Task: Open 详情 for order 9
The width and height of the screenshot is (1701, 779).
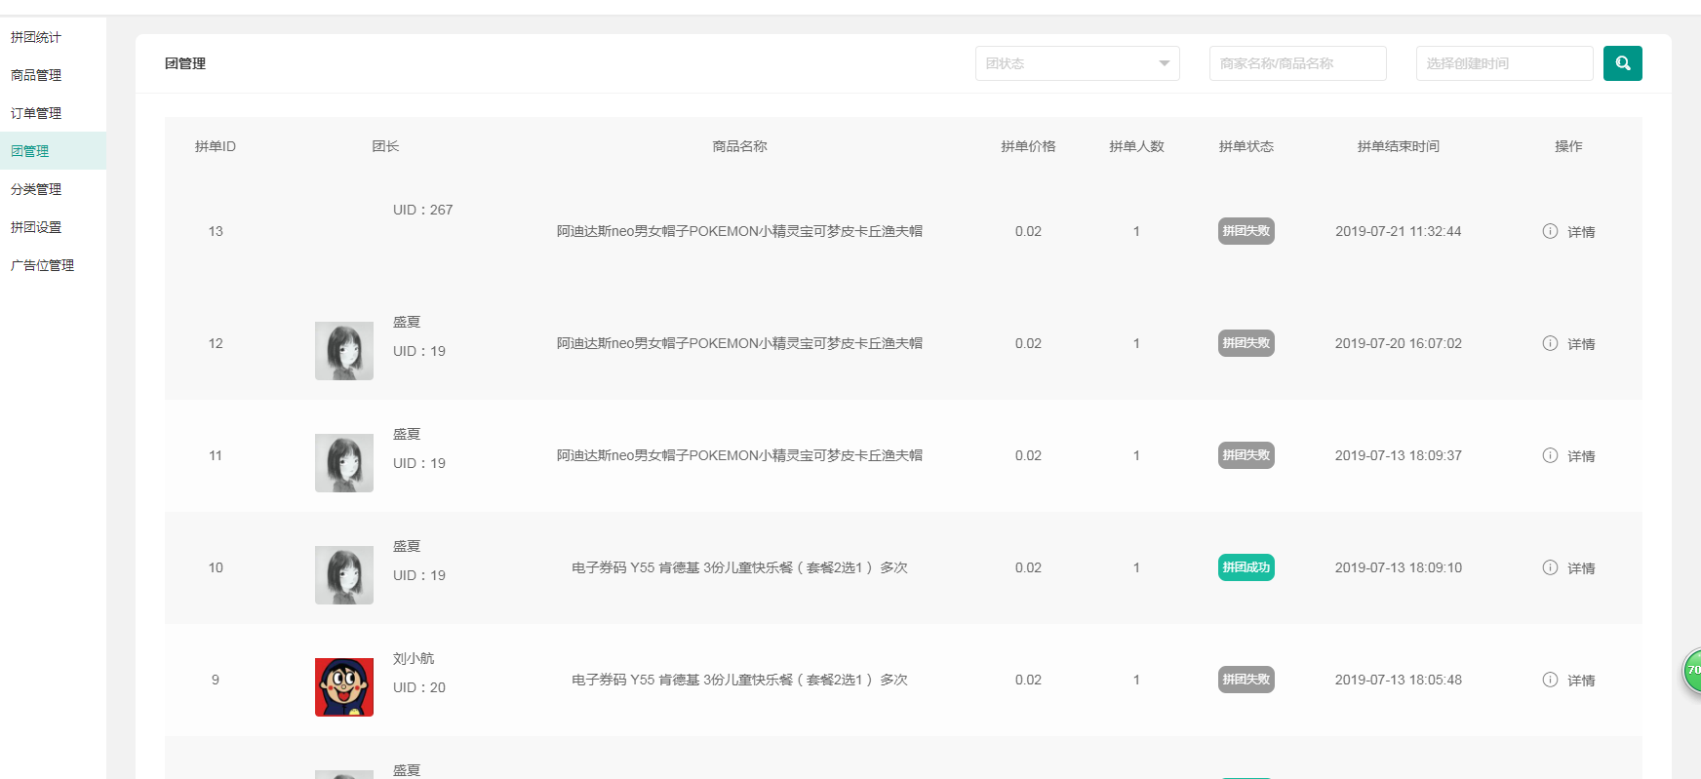Action: pos(1580,681)
